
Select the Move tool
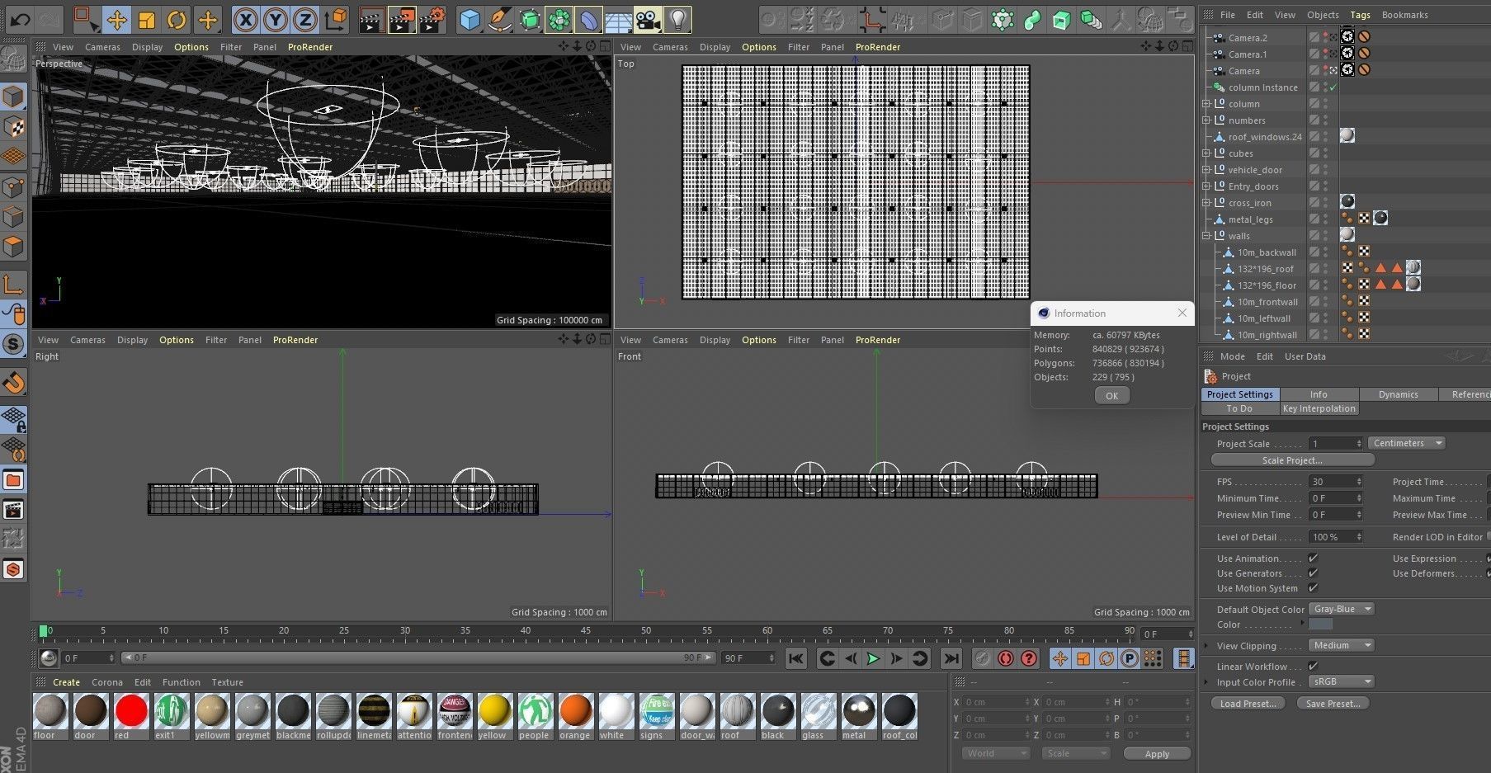117,20
